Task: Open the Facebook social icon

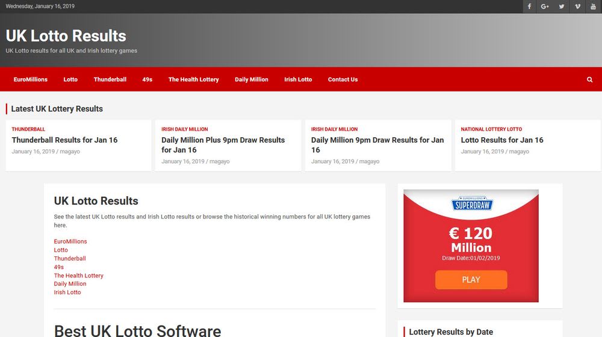Action: [529, 7]
